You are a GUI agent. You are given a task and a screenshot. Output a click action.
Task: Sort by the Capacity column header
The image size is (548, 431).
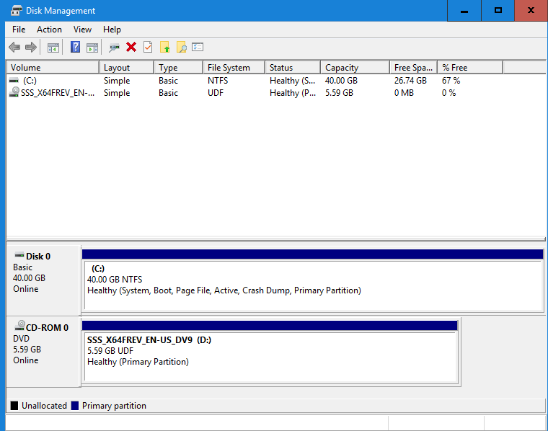[355, 68]
